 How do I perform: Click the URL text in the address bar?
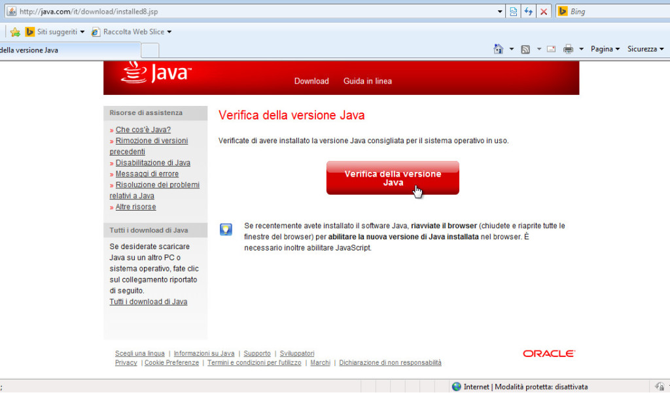pyautogui.click(x=89, y=12)
